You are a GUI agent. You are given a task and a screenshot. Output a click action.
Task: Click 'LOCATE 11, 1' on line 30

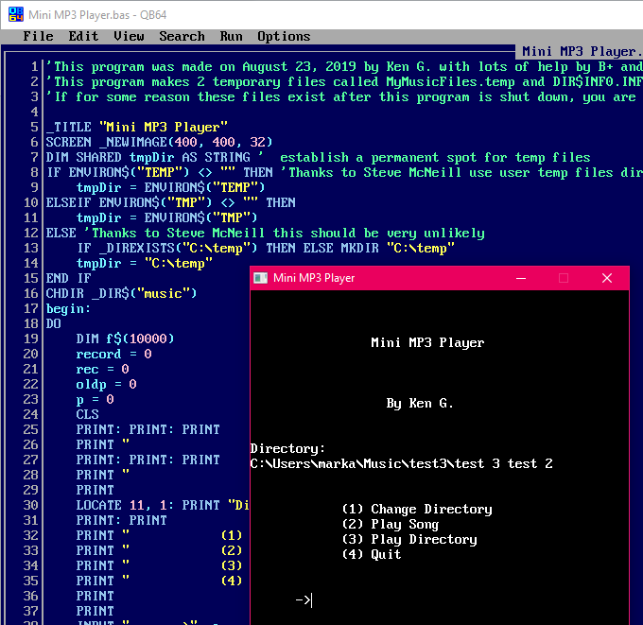pos(121,505)
